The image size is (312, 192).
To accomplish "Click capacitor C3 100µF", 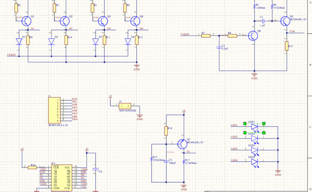I will [166, 162].
